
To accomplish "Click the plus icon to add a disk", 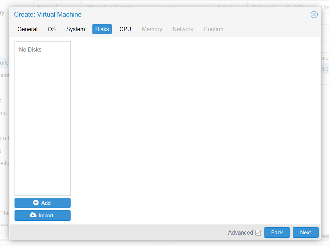I will coord(36,203).
